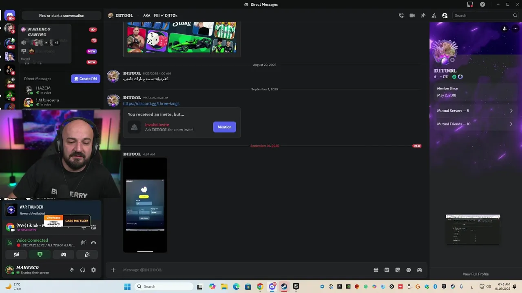Open pinned messages pin icon
The width and height of the screenshot is (522, 293).
(x=423, y=15)
